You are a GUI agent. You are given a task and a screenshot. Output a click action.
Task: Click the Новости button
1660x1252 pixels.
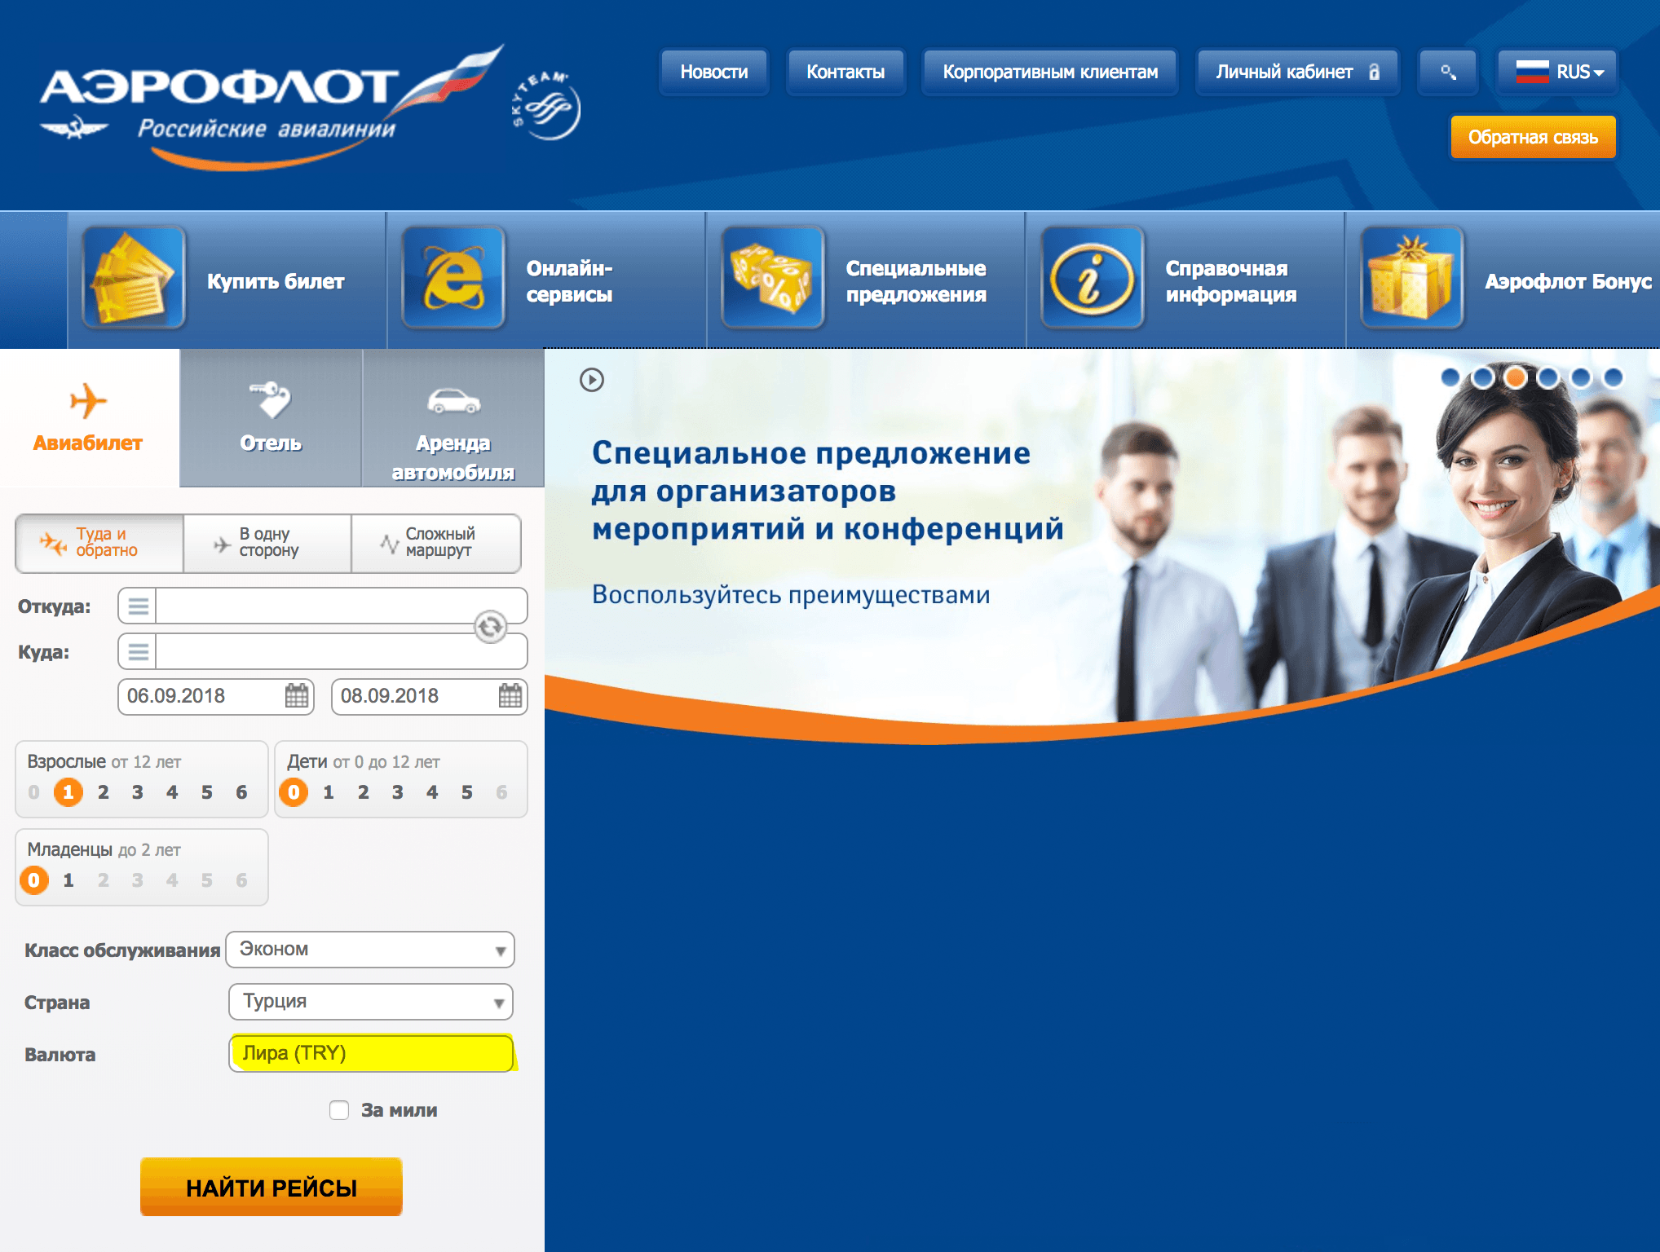click(x=714, y=72)
